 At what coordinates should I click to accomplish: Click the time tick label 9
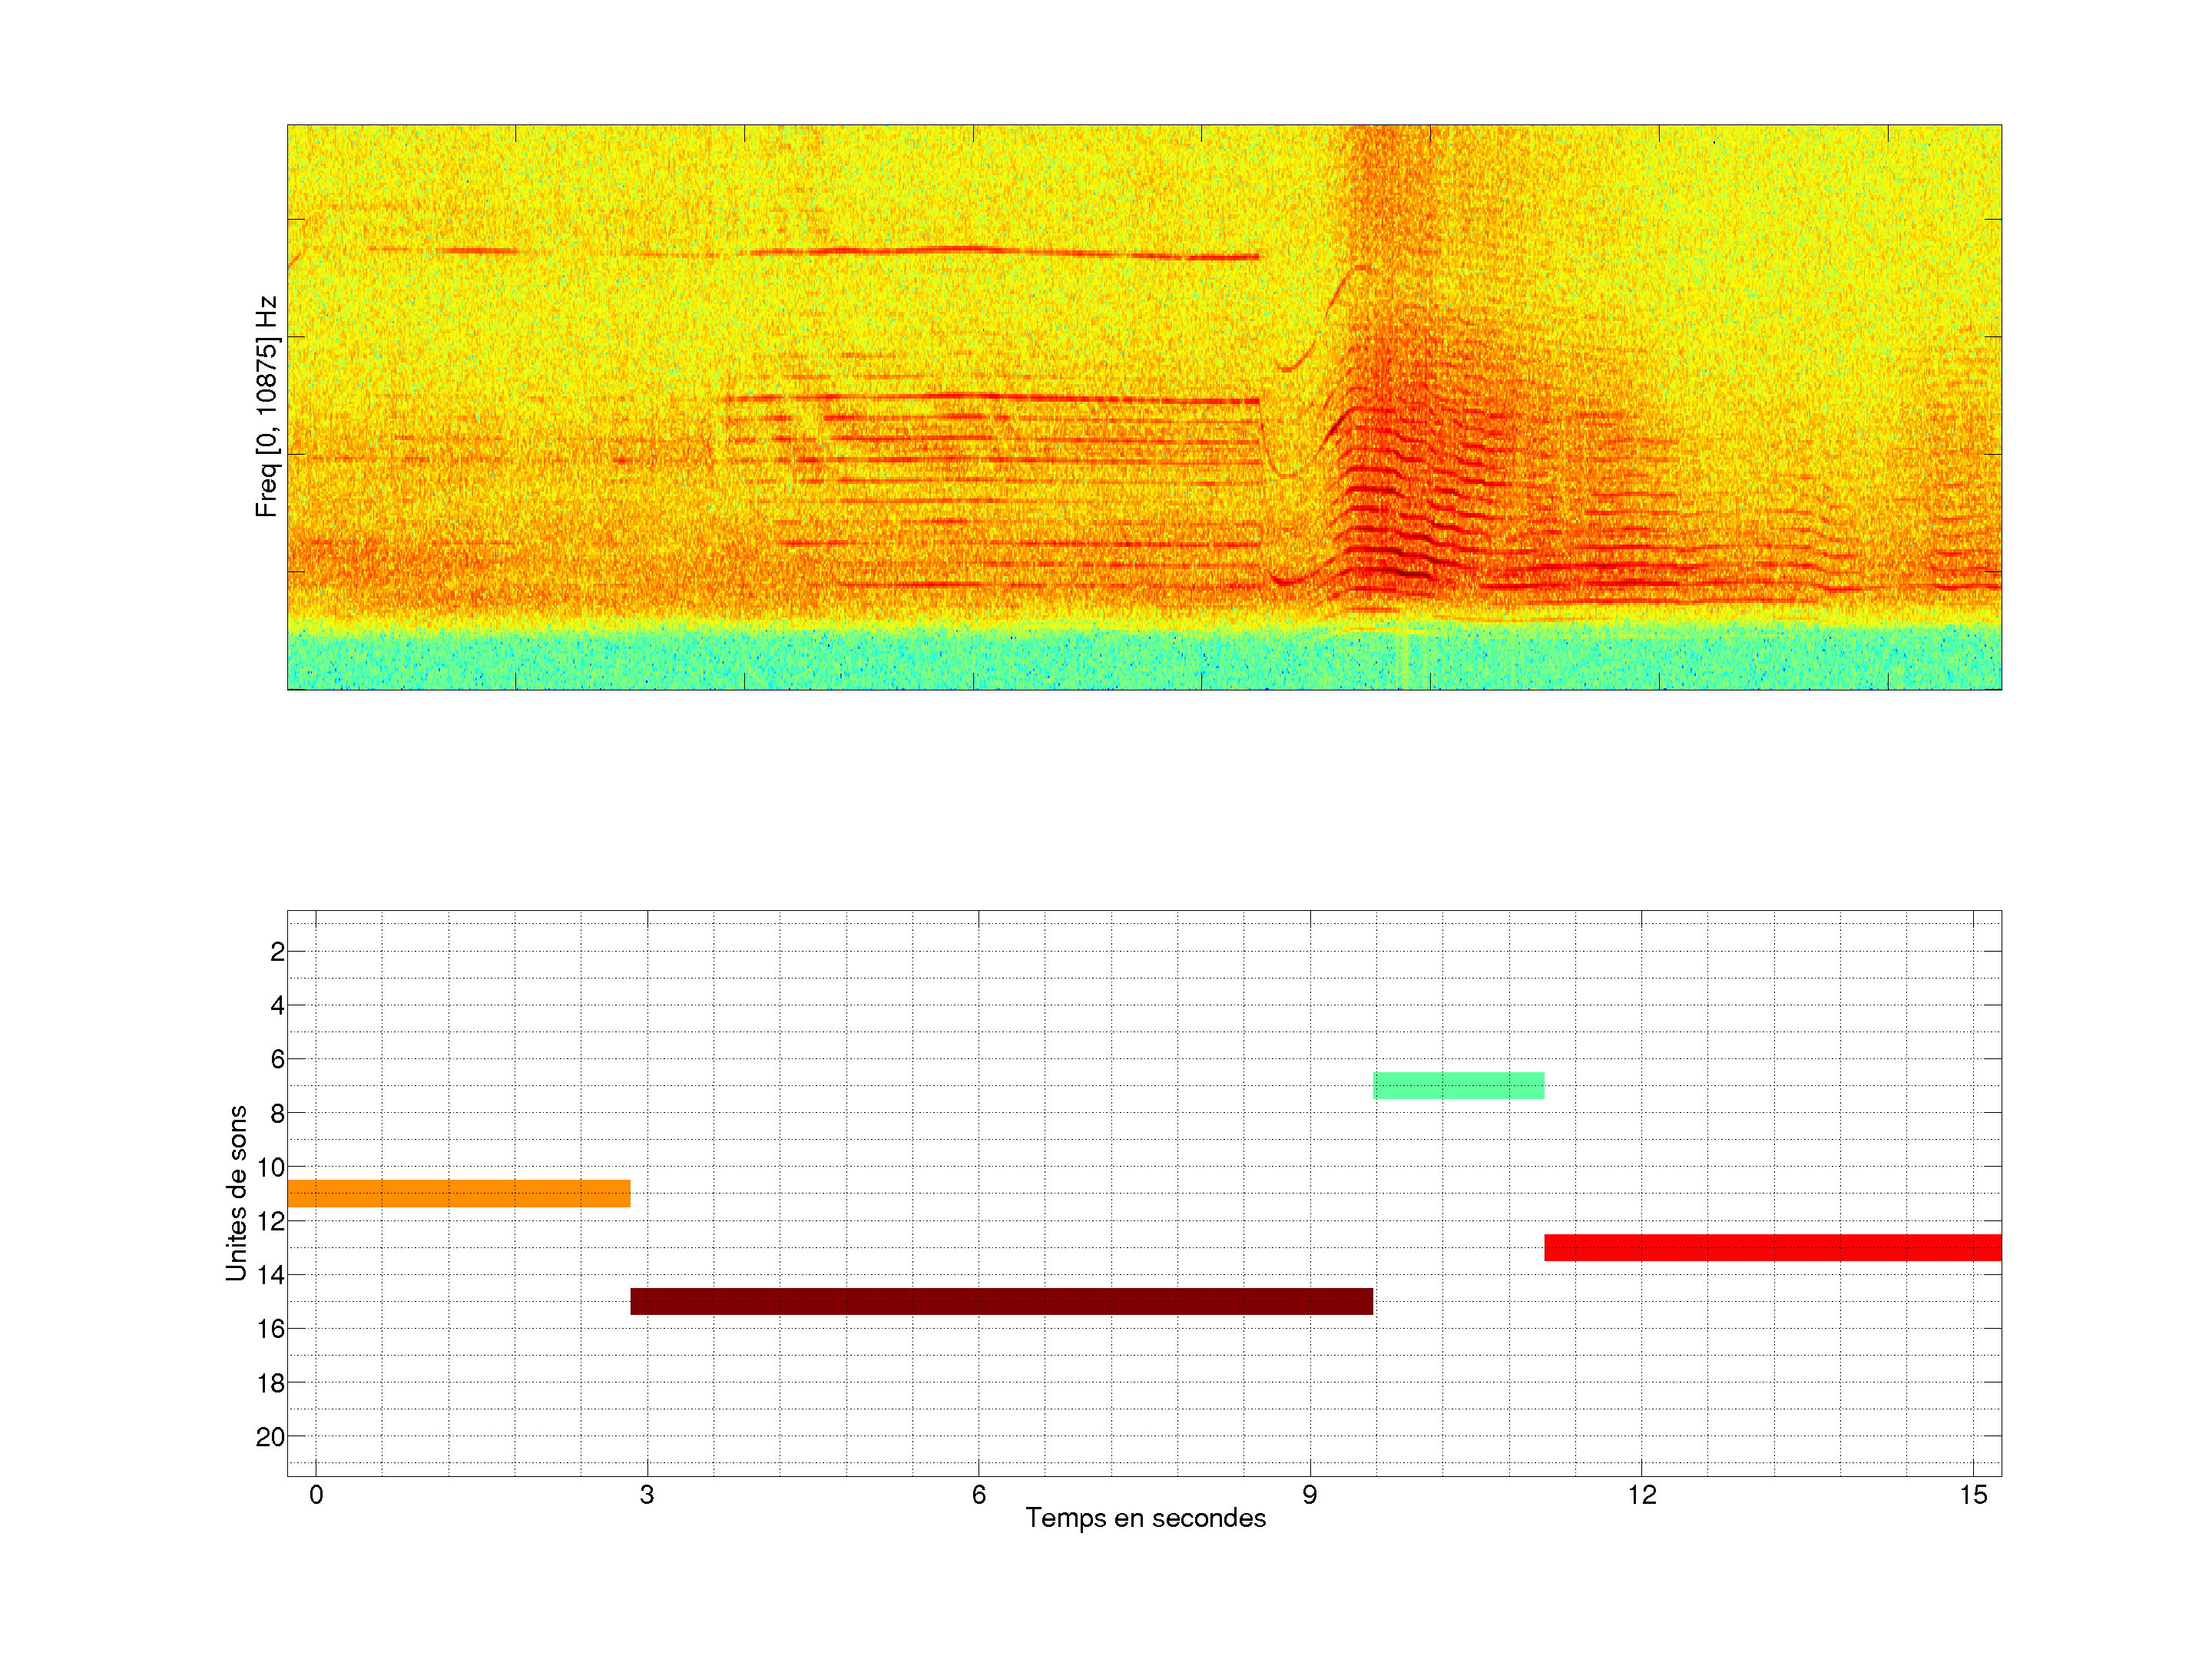1309,1495
